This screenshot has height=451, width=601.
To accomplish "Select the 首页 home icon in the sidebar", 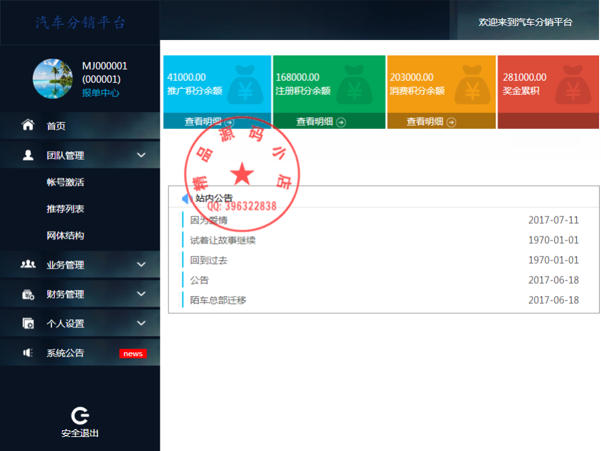I will point(27,125).
